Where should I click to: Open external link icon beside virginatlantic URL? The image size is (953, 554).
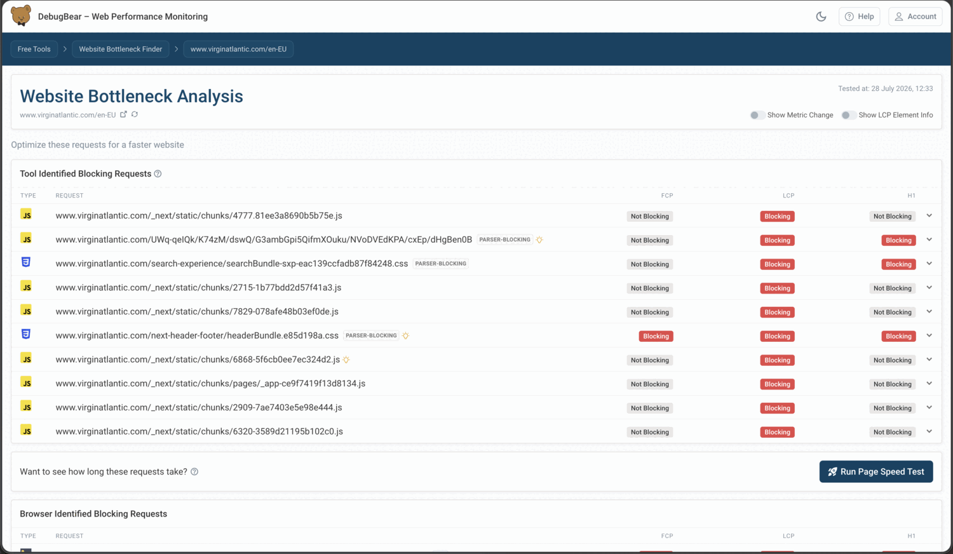(x=124, y=114)
